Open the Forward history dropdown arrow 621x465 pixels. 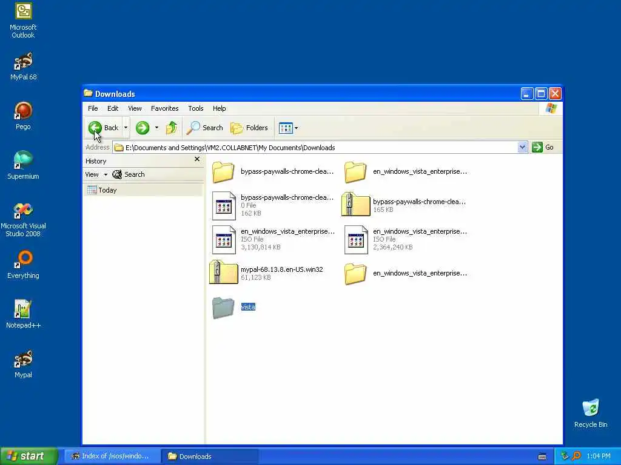[156, 128]
